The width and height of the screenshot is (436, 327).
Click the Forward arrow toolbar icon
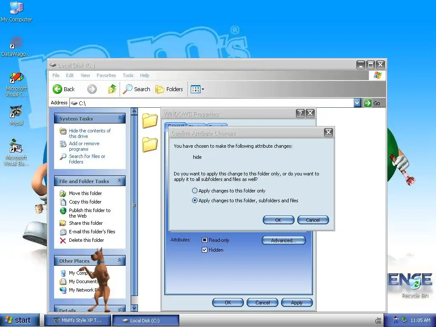pos(92,89)
